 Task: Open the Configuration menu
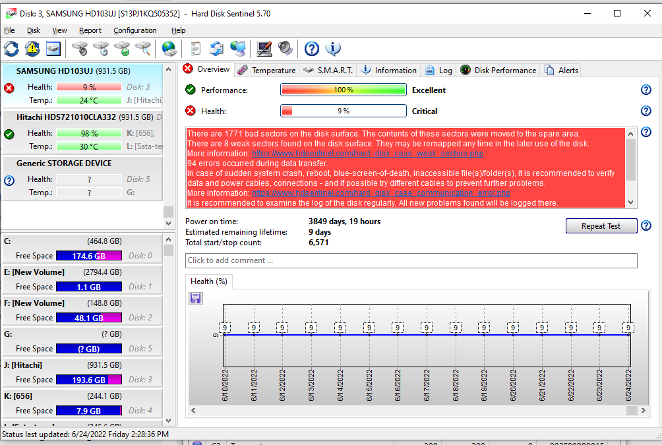tap(135, 30)
